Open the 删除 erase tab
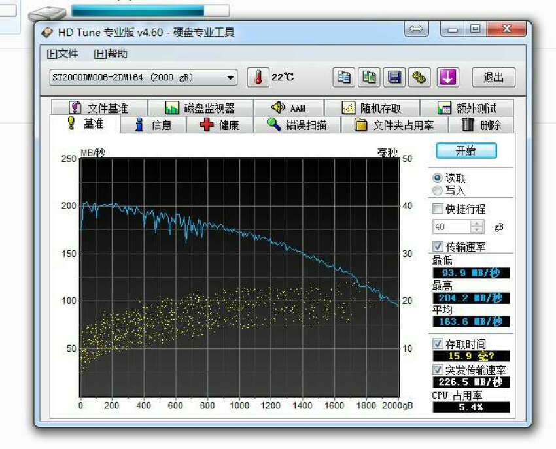556x449 pixels. click(481, 125)
